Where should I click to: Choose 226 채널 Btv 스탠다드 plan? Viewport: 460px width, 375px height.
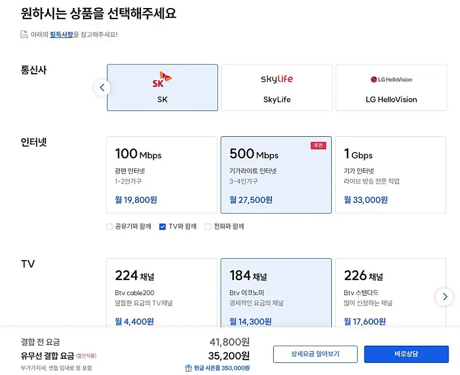(390, 293)
